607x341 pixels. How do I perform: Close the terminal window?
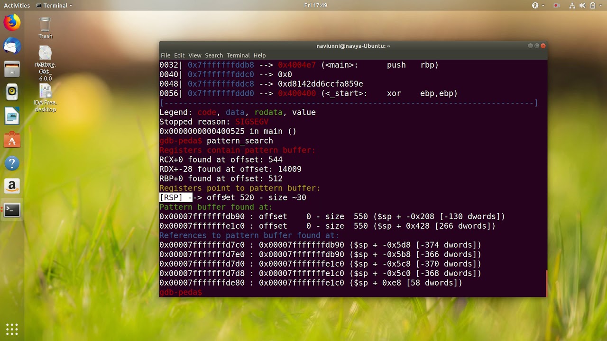coord(543,46)
